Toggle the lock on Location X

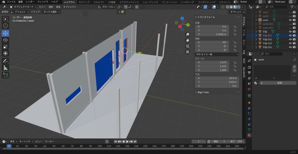click(235, 26)
